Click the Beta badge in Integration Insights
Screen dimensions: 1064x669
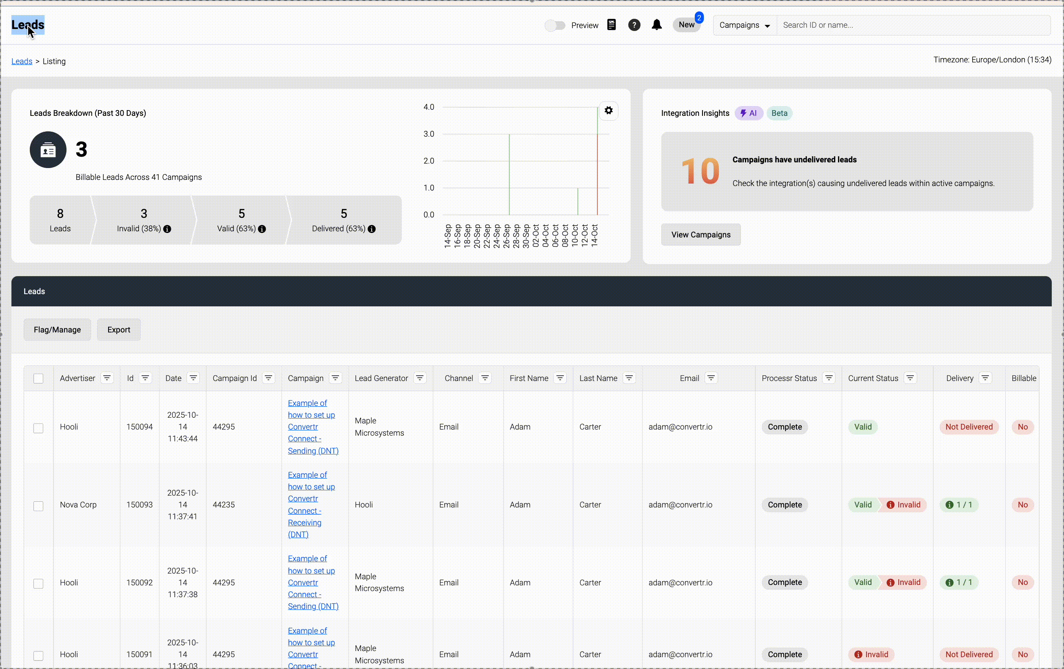pos(780,113)
